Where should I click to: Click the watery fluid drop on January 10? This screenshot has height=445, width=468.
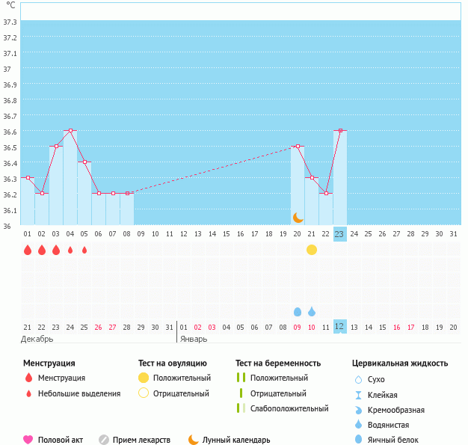pos(312,311)
